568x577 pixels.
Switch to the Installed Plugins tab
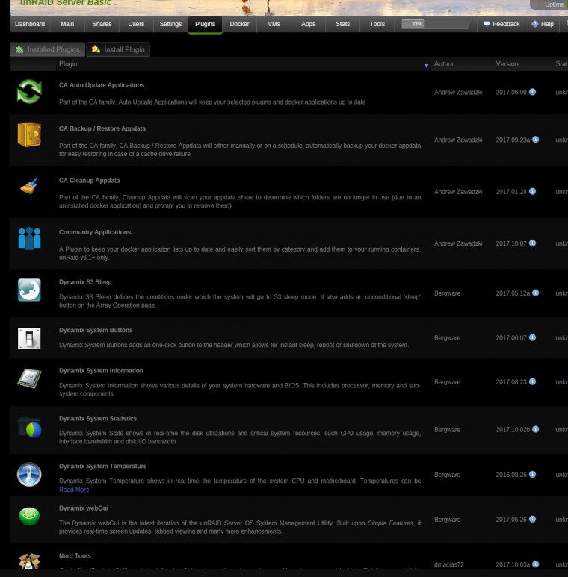click(48, 49)
